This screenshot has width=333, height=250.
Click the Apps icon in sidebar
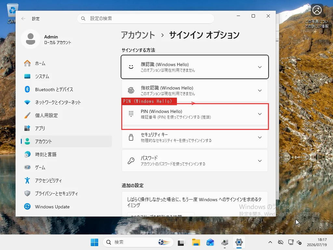[x=27, y=128]
